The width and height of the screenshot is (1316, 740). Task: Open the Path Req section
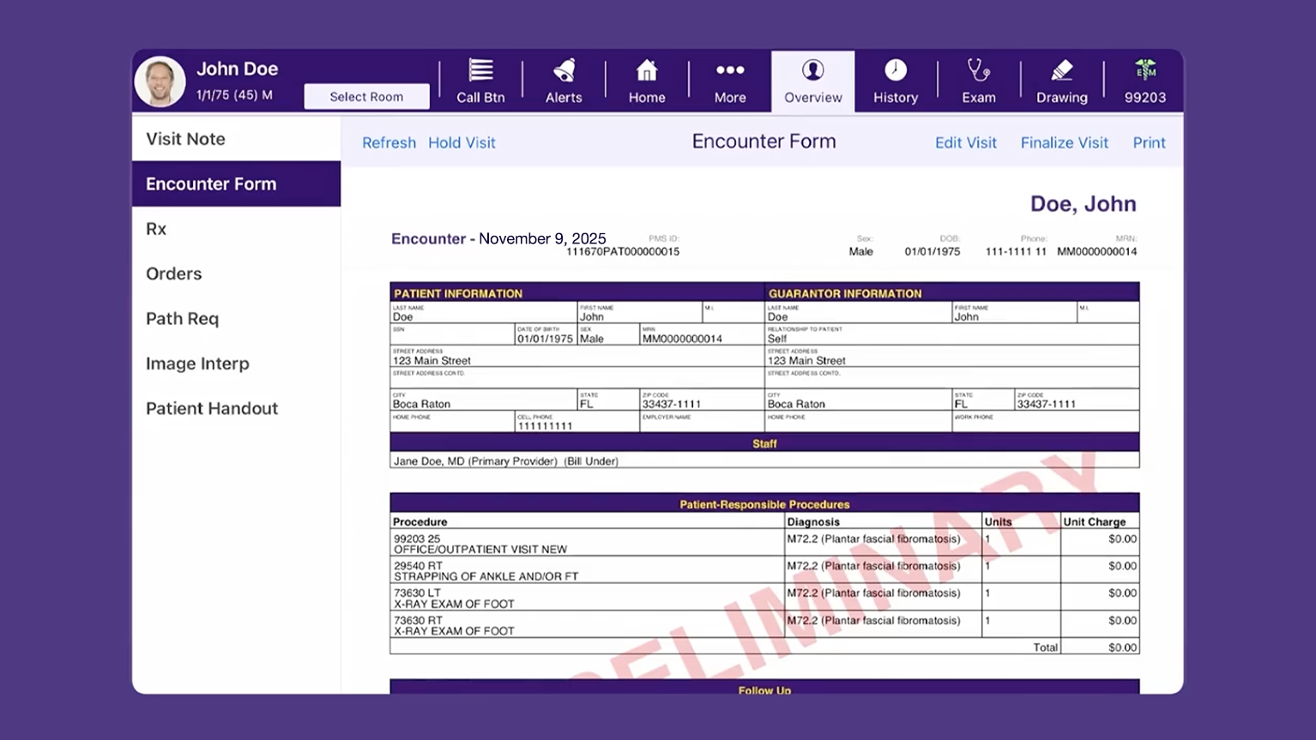182,318
